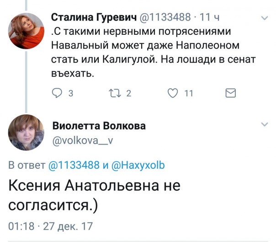Open Виолетта Волкова profile avatar

[x=27, y=133]
